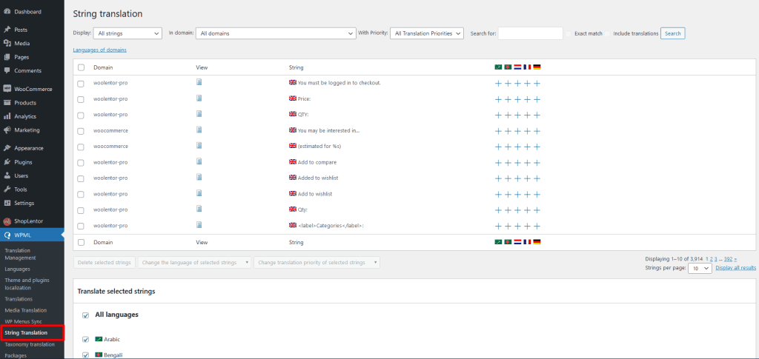
Task: Click the Media icon in sidebar
Action: click(x=7, y=44)
